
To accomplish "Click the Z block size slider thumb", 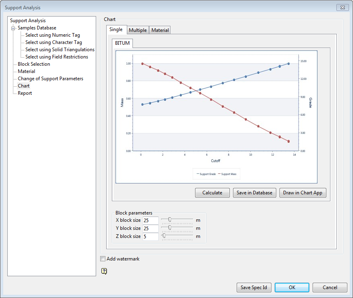I will click(164, 235).
